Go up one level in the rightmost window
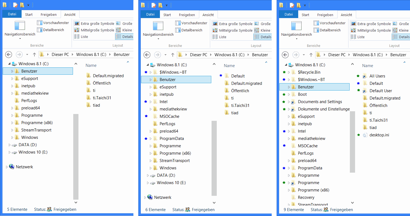The width and height of the screenshot is (410, 216). pos(311,55)
